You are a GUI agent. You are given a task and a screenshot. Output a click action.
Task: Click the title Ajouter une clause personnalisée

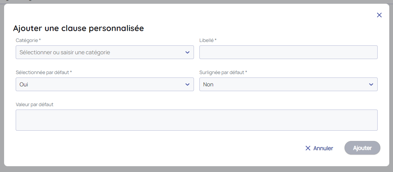pos(78,28)
